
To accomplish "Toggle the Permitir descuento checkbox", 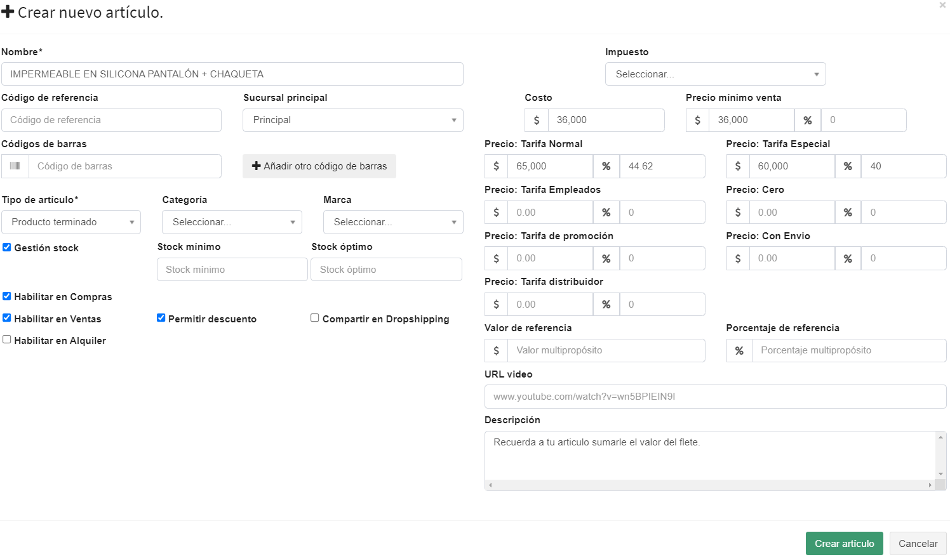I will (161, 318).
